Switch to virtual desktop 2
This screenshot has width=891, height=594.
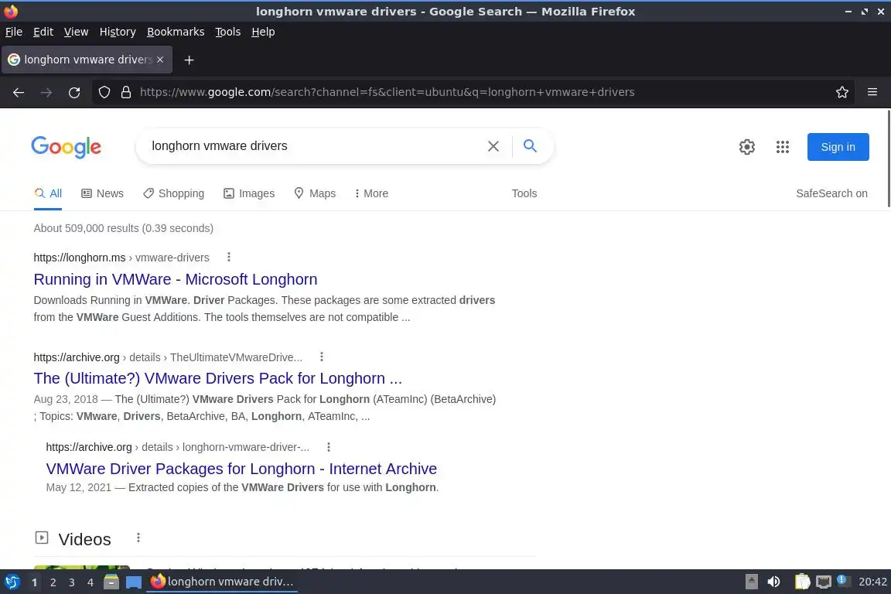[x=53, y=582]
